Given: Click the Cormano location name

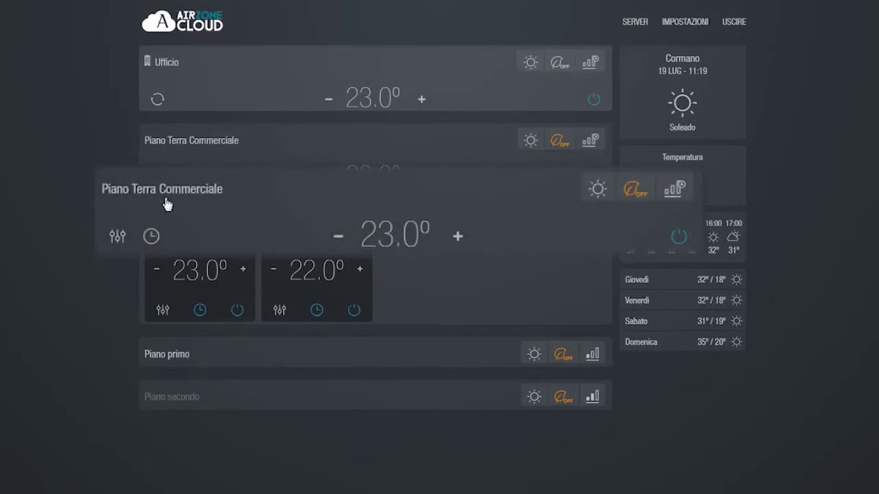Looking at the screenshot, I should coord(683,59).
